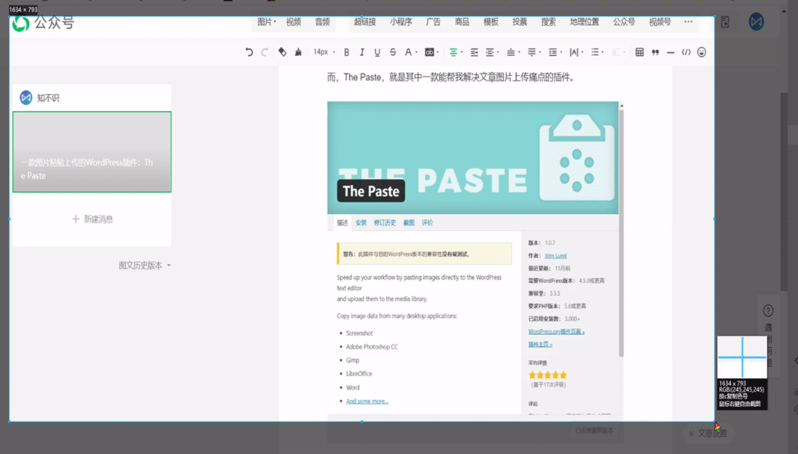
Task: Open the emoji picker
Action: 702,52
